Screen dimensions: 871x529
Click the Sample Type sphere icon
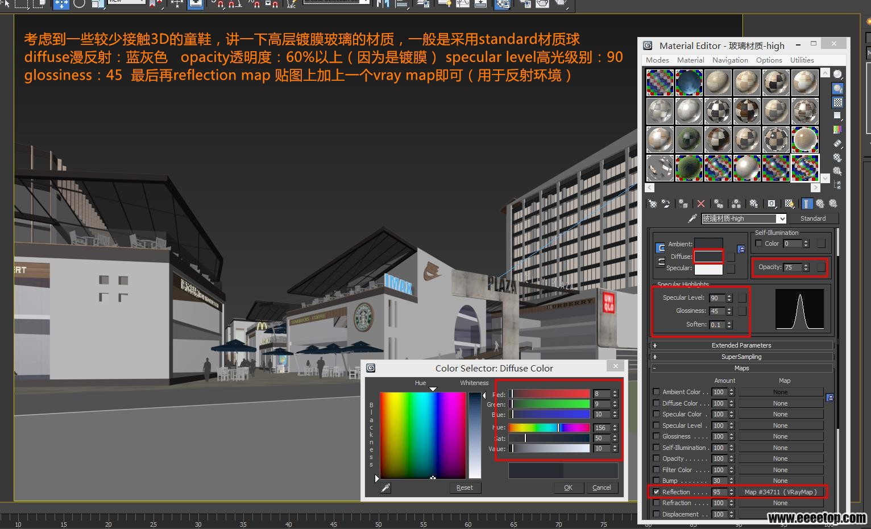pos(837,75)
